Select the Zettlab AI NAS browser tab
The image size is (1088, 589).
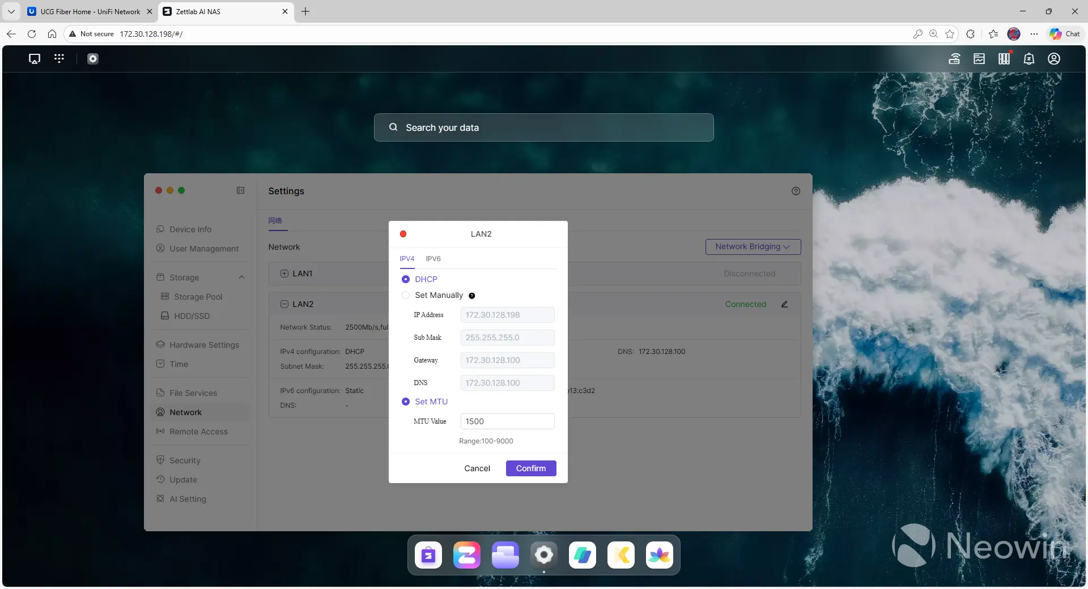[226, 11]
